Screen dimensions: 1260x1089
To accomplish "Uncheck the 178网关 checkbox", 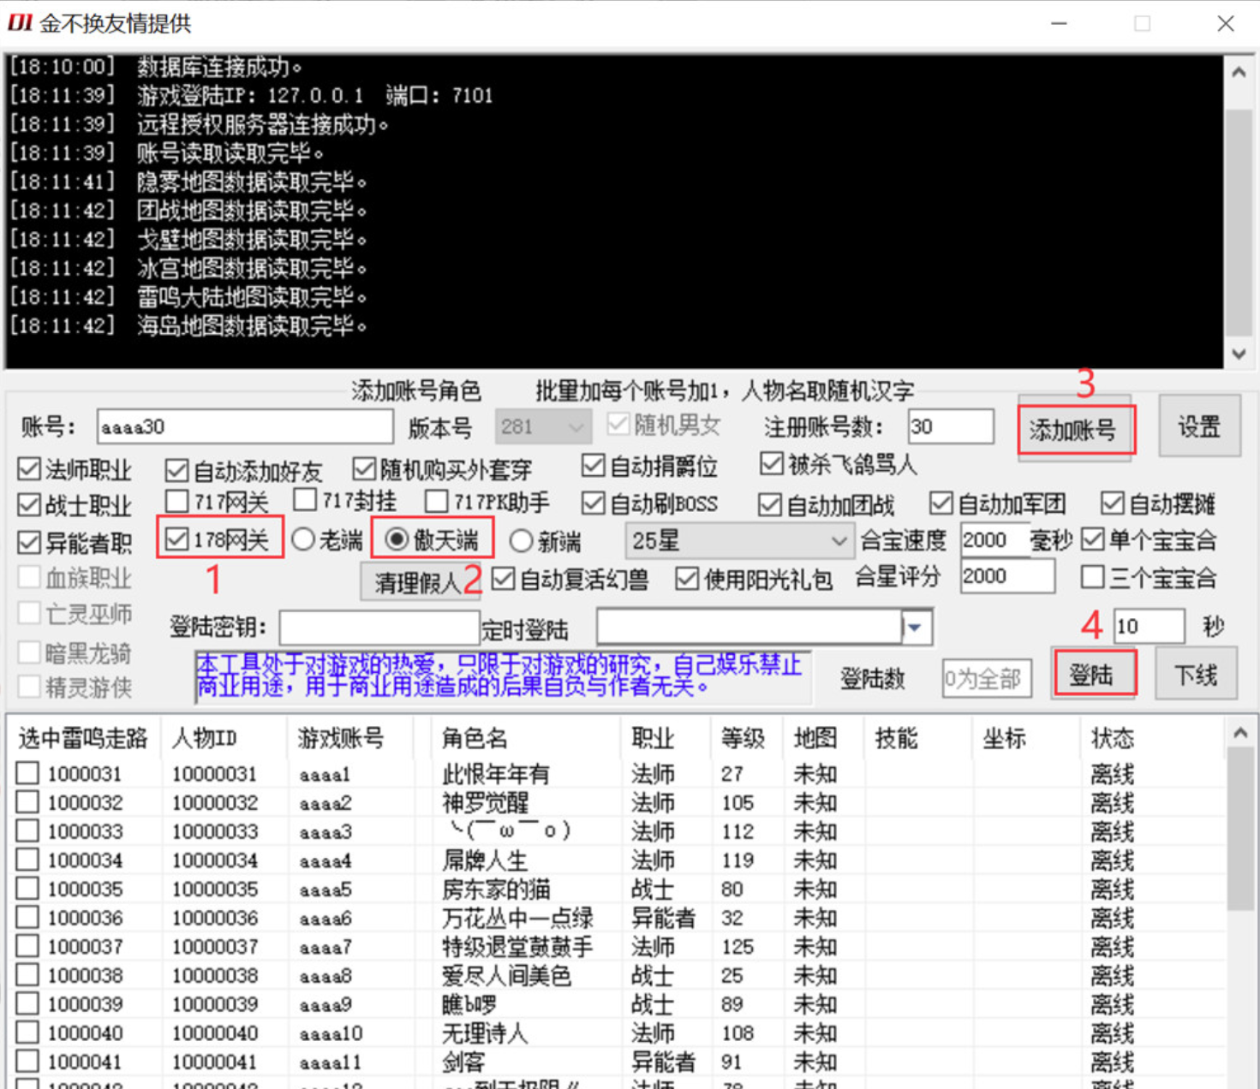I will (176, 539).
